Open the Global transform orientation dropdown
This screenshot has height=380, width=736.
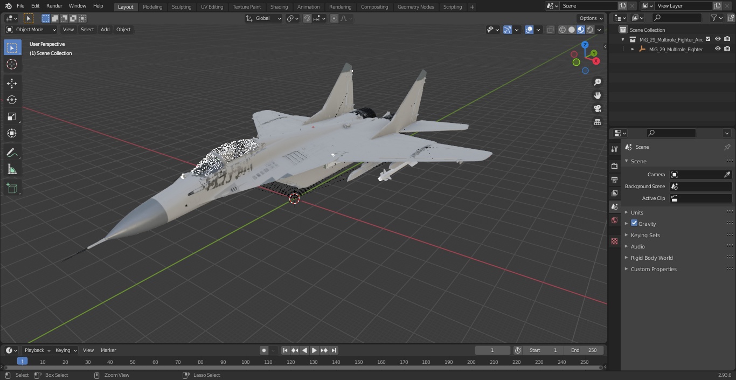pos(263,18)
